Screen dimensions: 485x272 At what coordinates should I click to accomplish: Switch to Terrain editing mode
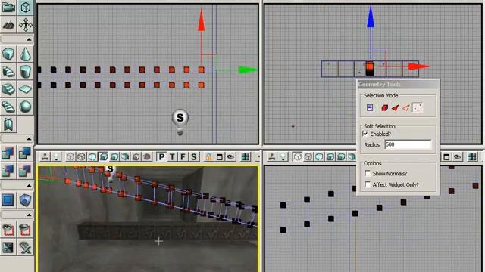tap(8, 25)
